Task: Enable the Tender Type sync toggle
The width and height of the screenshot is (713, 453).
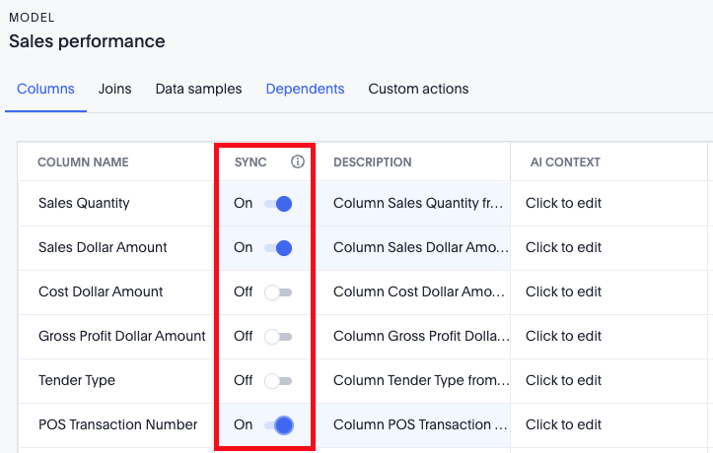Action: 278,381
